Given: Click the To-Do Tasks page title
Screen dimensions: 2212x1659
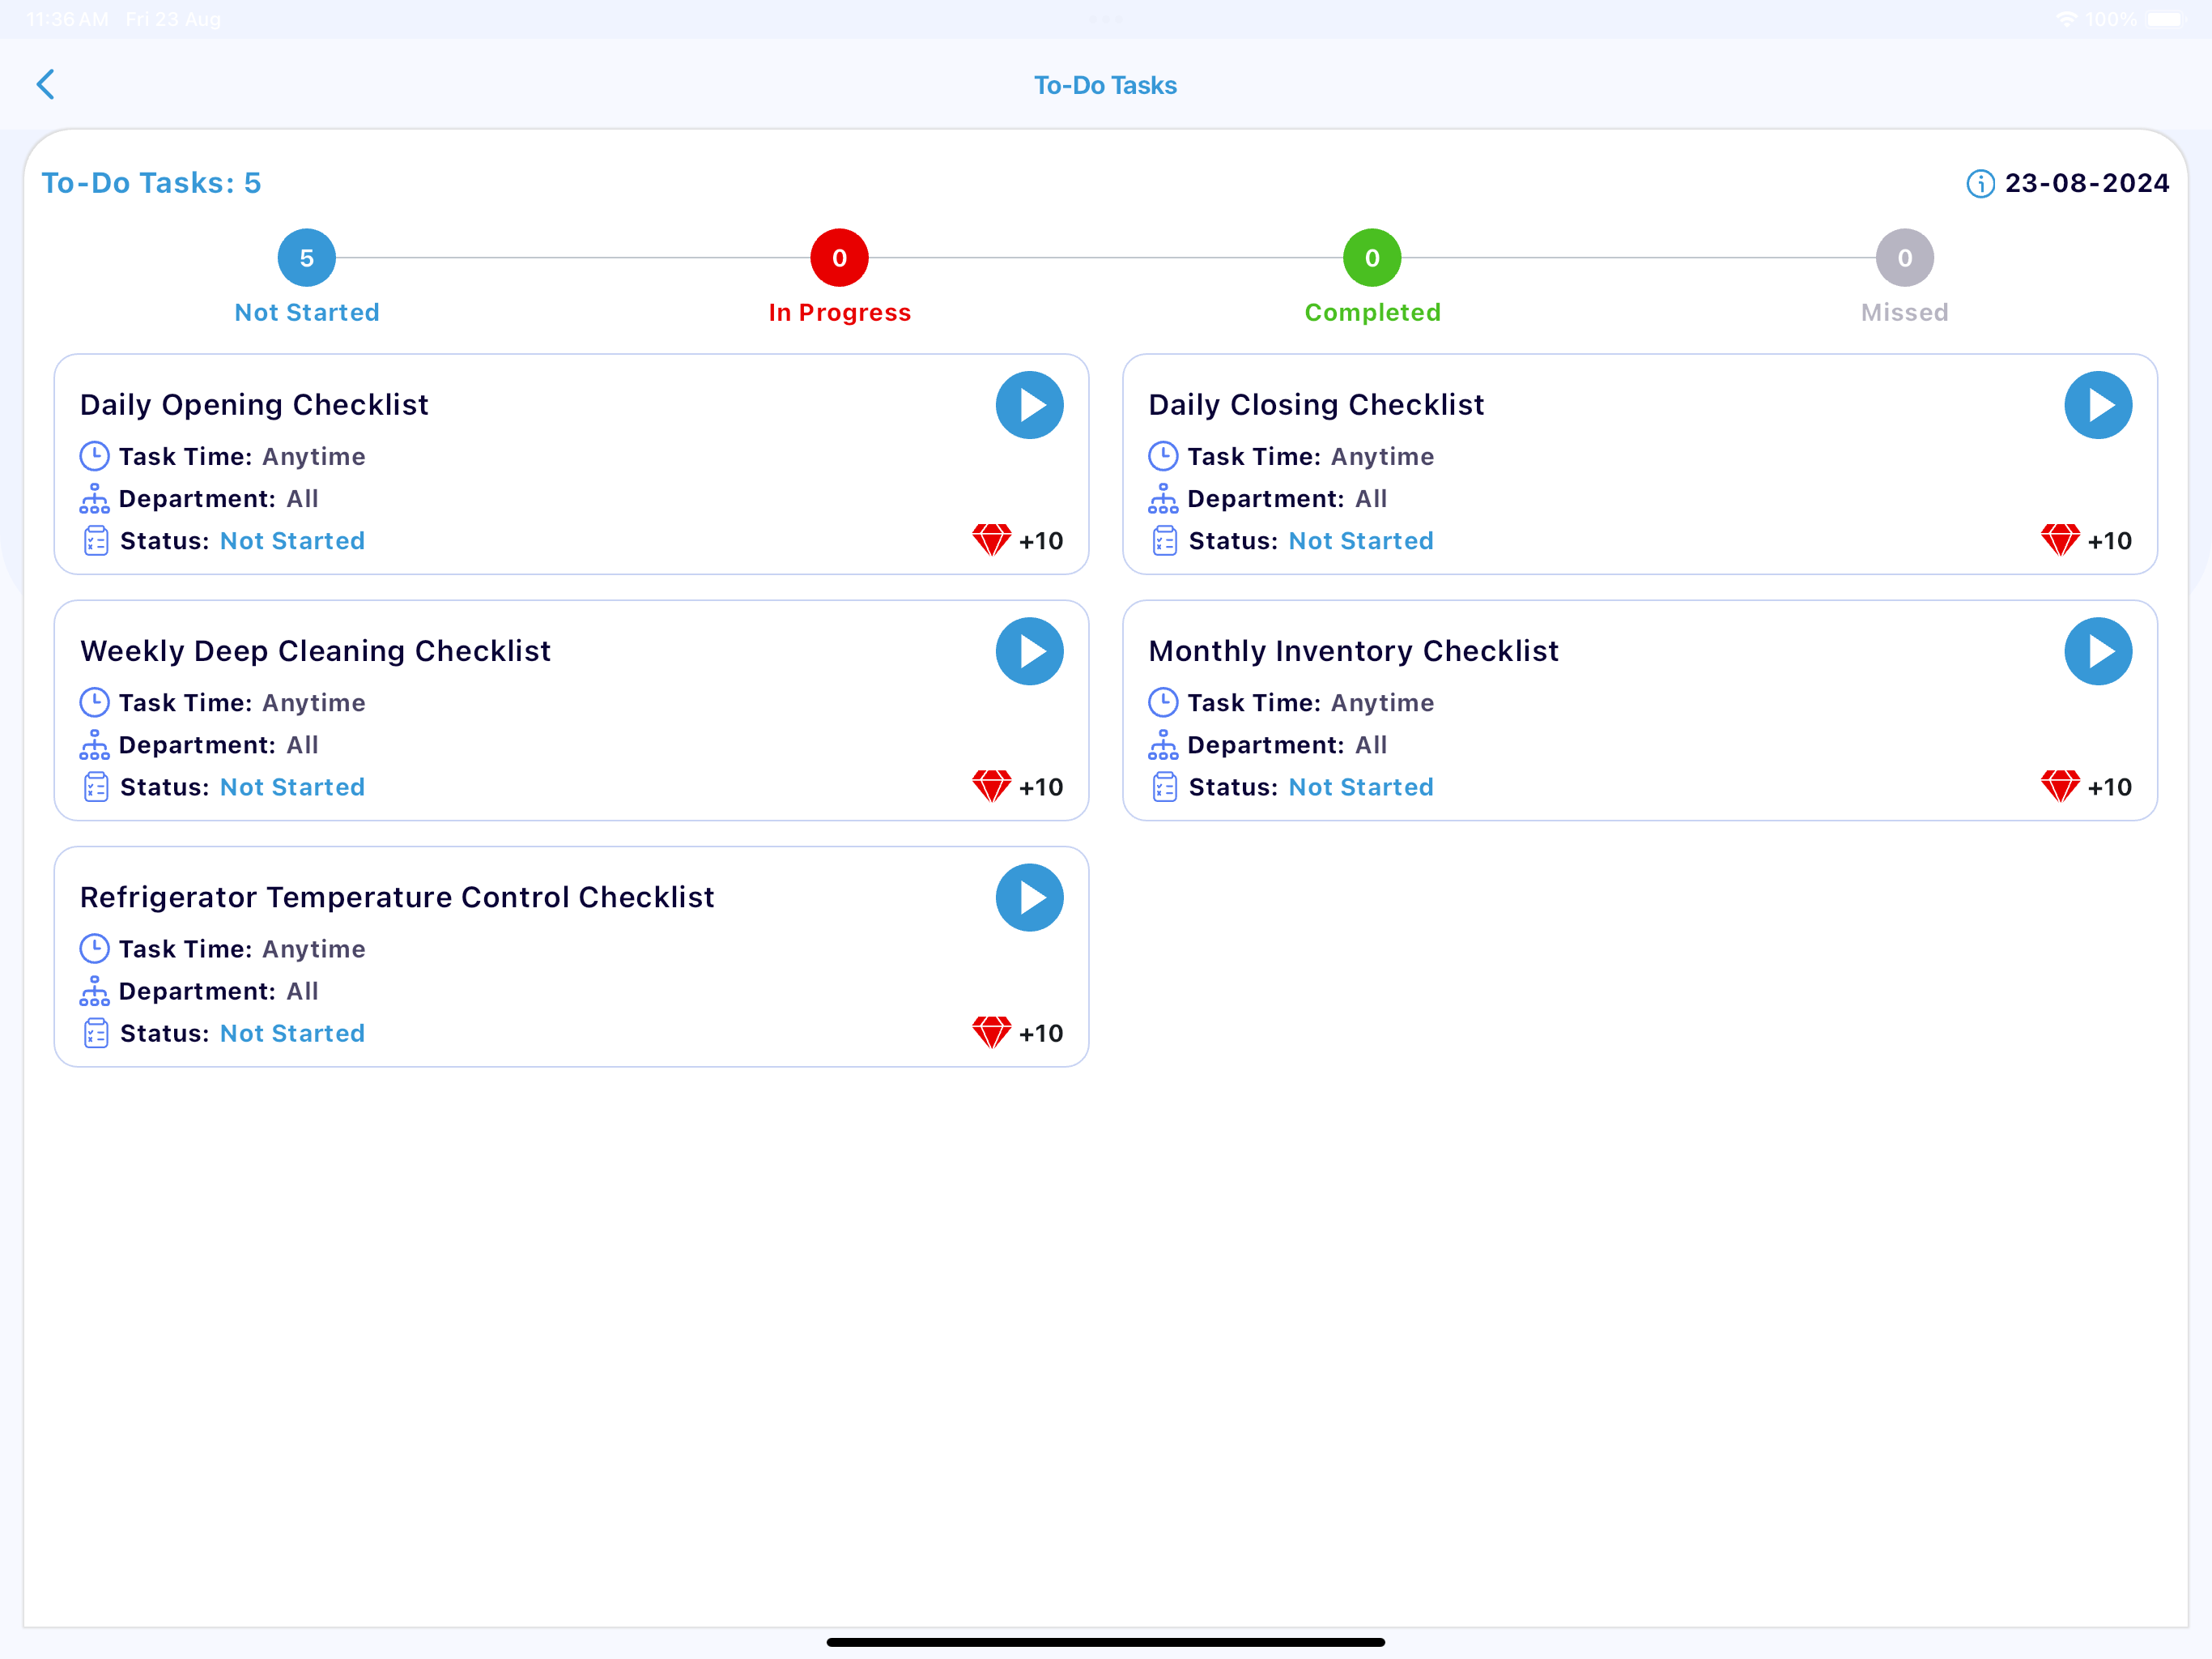Looking at the screenshot, I should (1105, 86).
